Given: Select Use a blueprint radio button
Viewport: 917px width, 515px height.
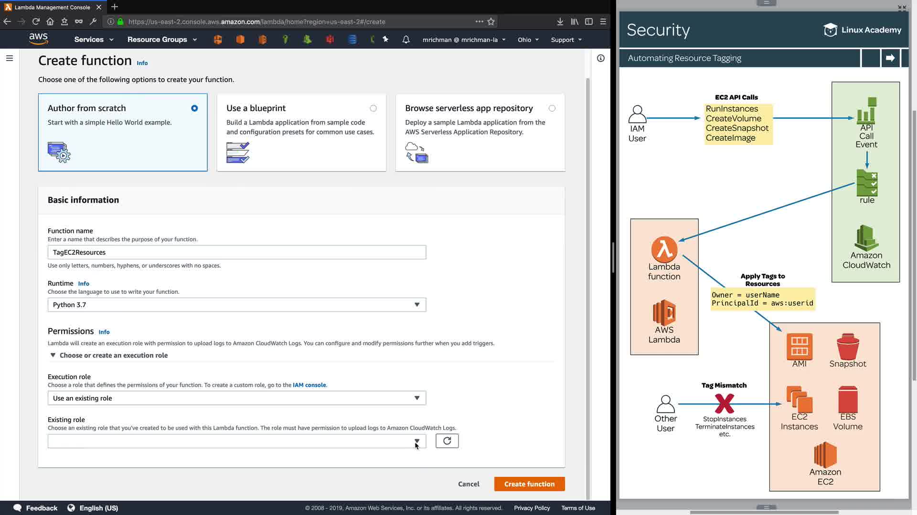Looking at the screenshot, I should [x=373, y=108].
